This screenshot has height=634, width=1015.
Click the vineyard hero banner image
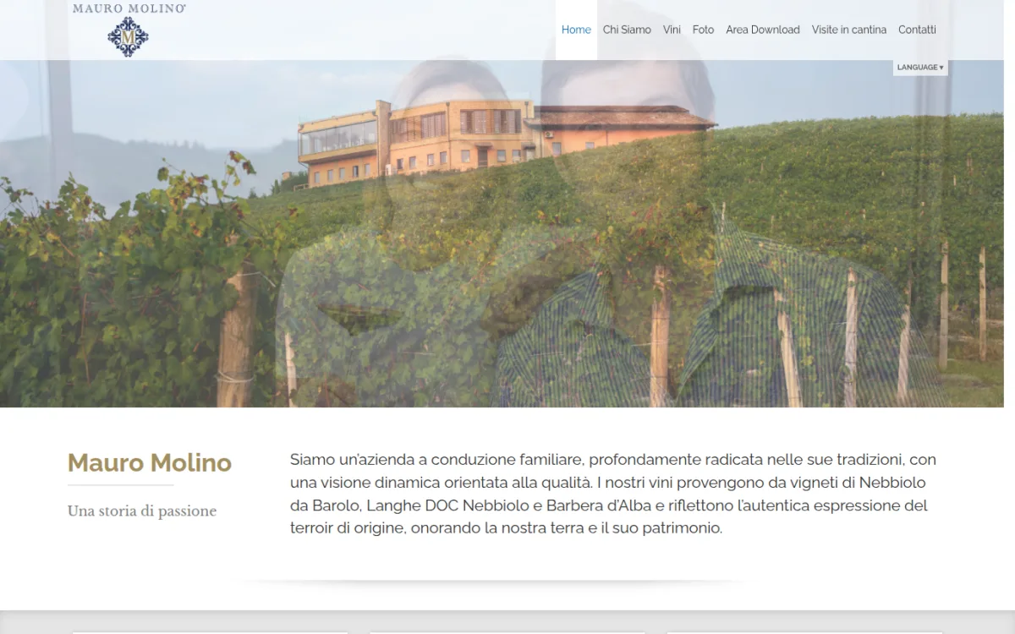(502, 233)
